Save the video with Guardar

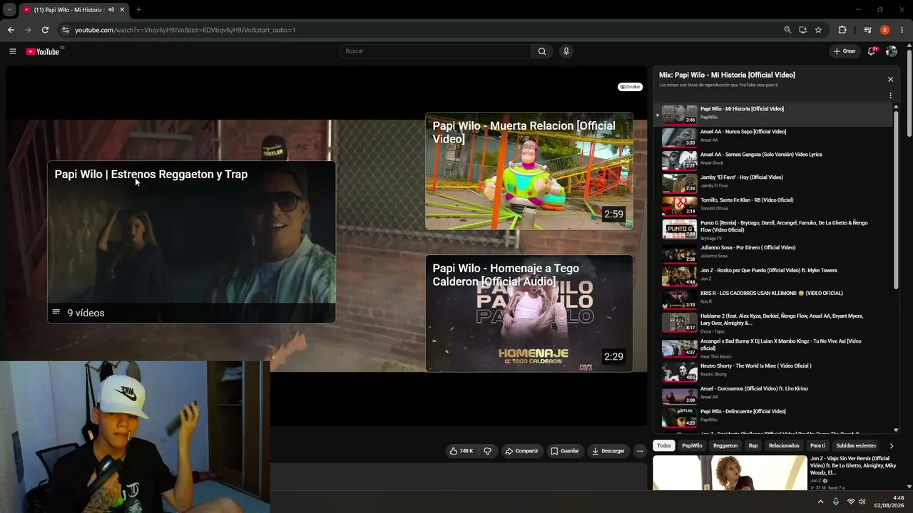pyautogui.click(x=565, y=451)
